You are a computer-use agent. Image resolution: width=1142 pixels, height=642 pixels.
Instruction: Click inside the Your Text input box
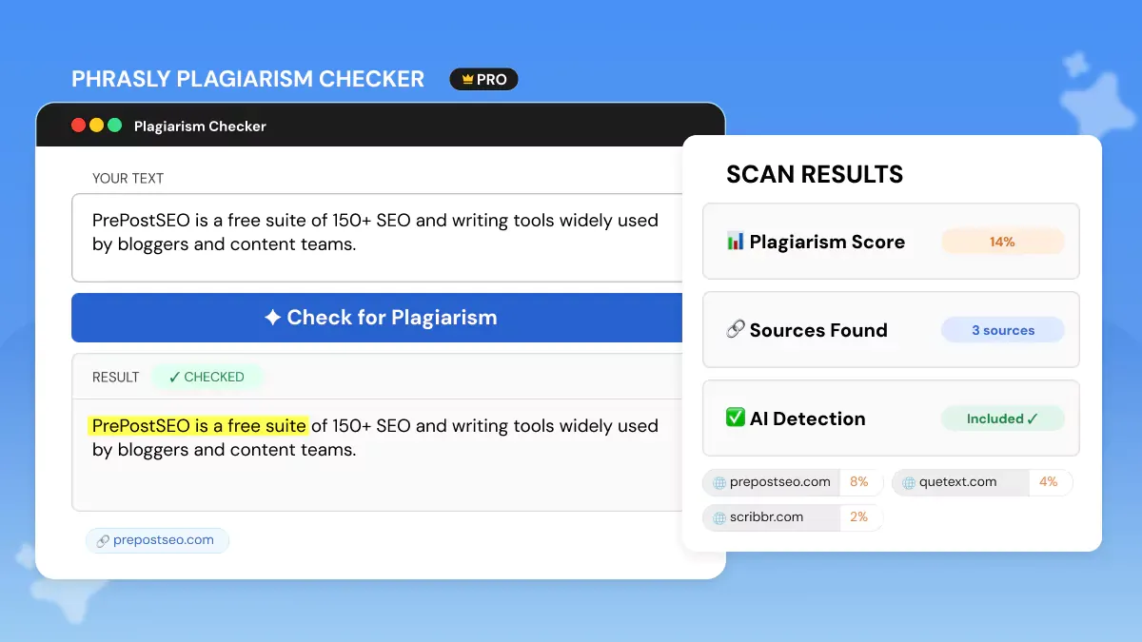click(377, 238)
